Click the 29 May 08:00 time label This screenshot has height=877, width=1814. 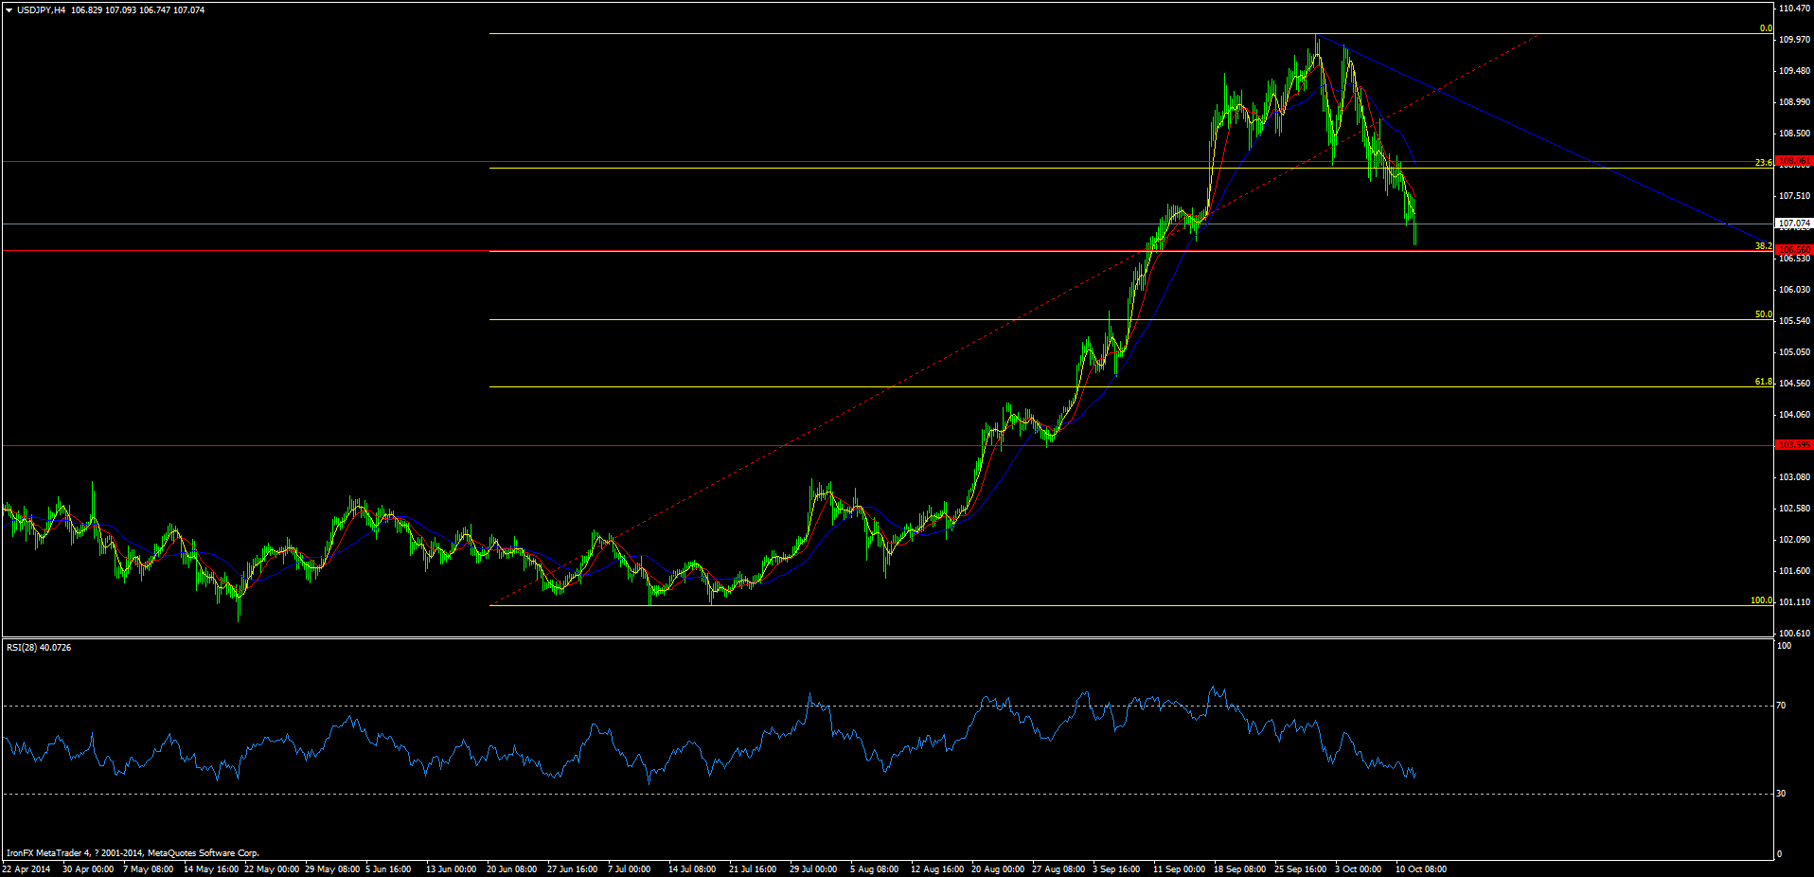click(332, 869)
